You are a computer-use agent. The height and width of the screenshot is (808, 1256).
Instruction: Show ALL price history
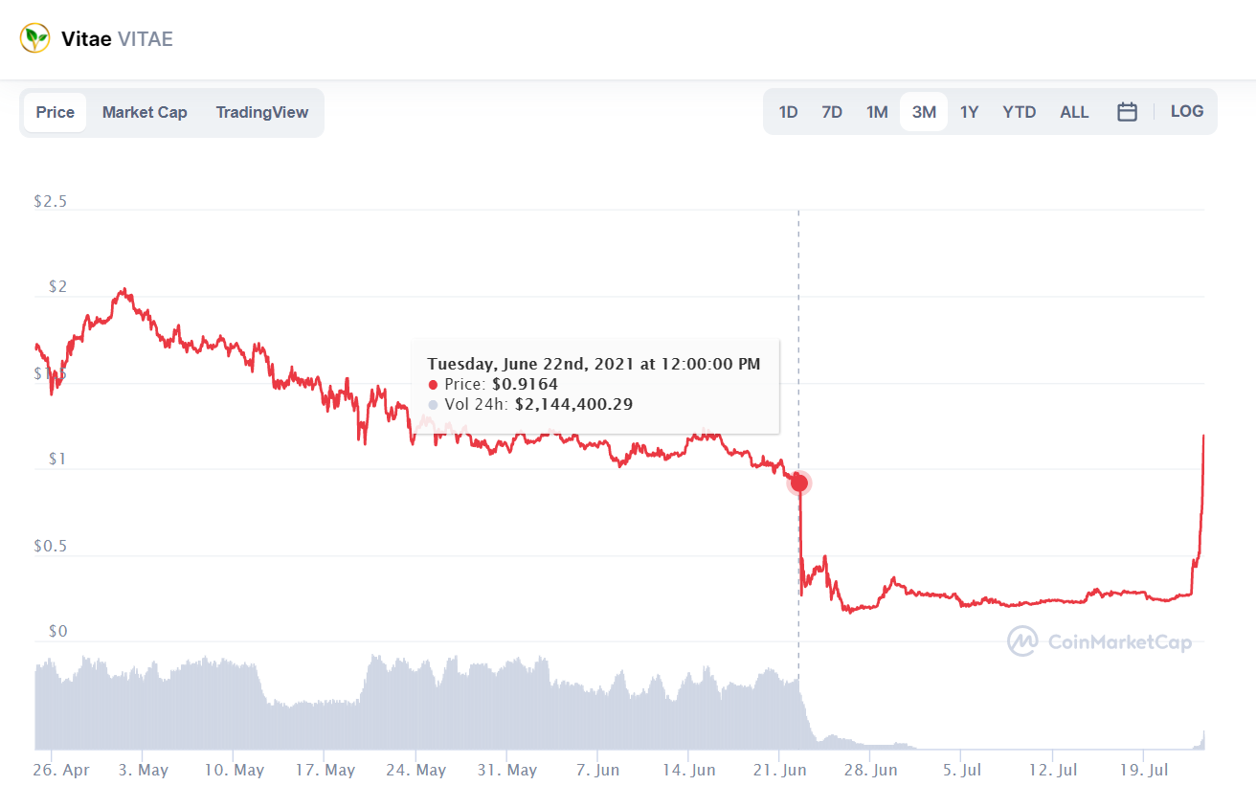click(1074, 112)
